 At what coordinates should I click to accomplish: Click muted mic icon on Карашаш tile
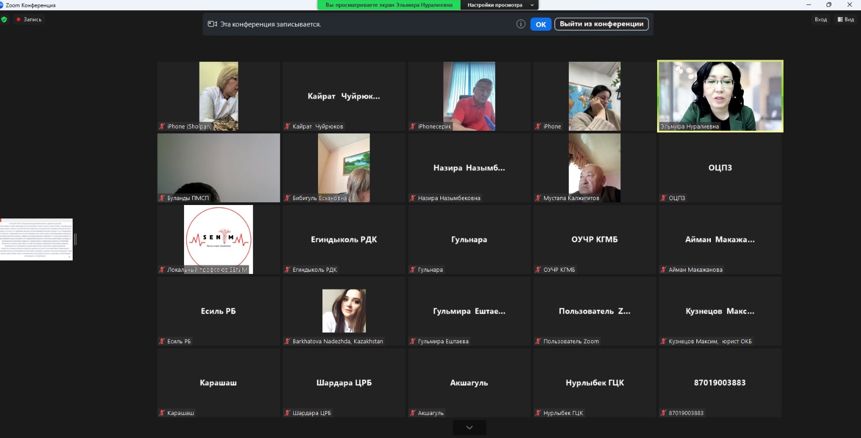(162, 413)
